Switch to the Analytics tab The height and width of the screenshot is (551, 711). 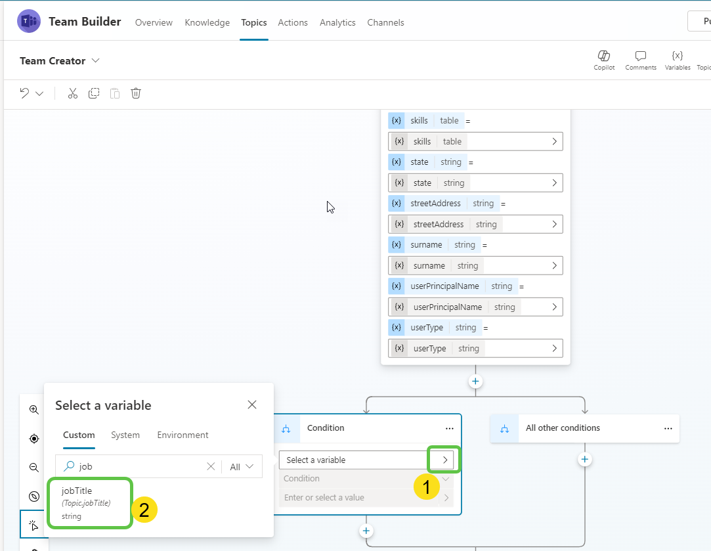[337, 22]
